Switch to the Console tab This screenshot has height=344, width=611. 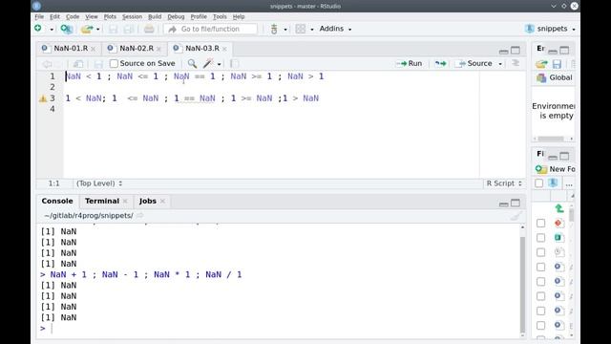coord(57,201)
